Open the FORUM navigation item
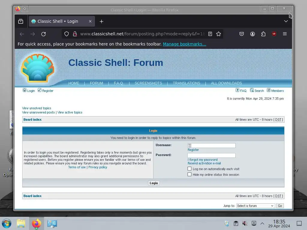Viewport: 307px width, 230px height. tap(97, 83)
